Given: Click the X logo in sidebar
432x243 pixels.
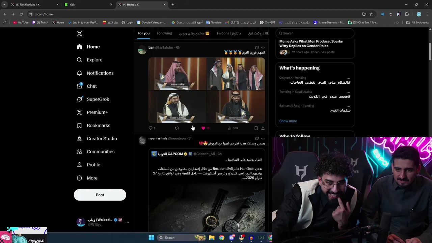Looking at the screenshot, I should coord(80,33).
